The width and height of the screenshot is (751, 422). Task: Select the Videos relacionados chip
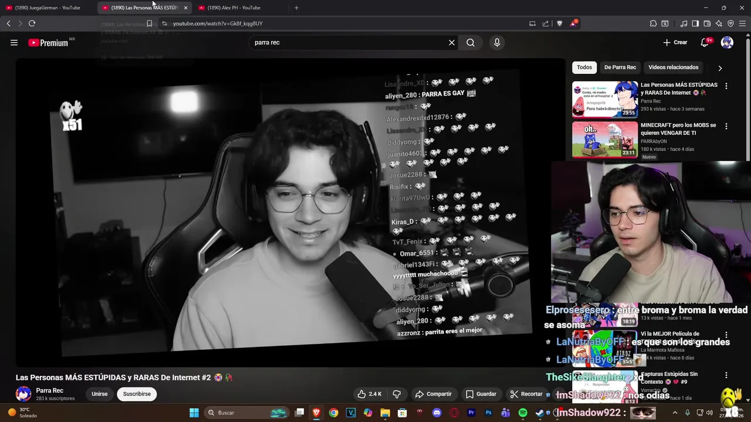(x=674, y=67)
